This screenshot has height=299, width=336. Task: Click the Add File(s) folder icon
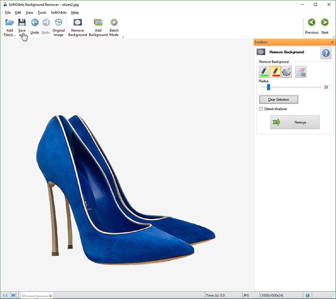click(x=10, y=22)
